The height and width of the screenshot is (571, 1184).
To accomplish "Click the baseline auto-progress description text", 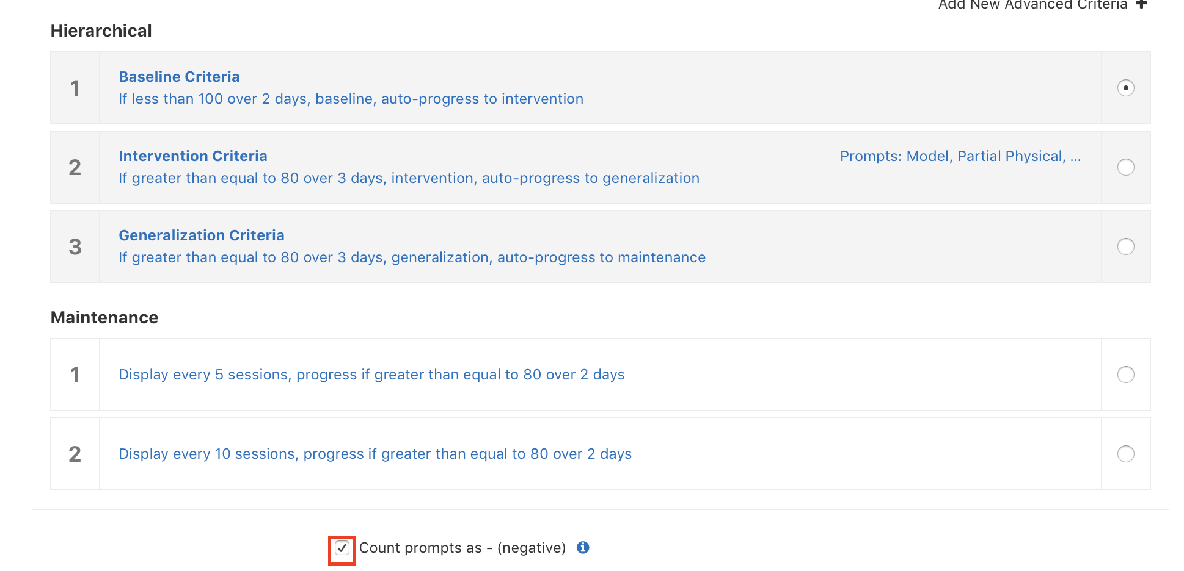I will (351, 99).
